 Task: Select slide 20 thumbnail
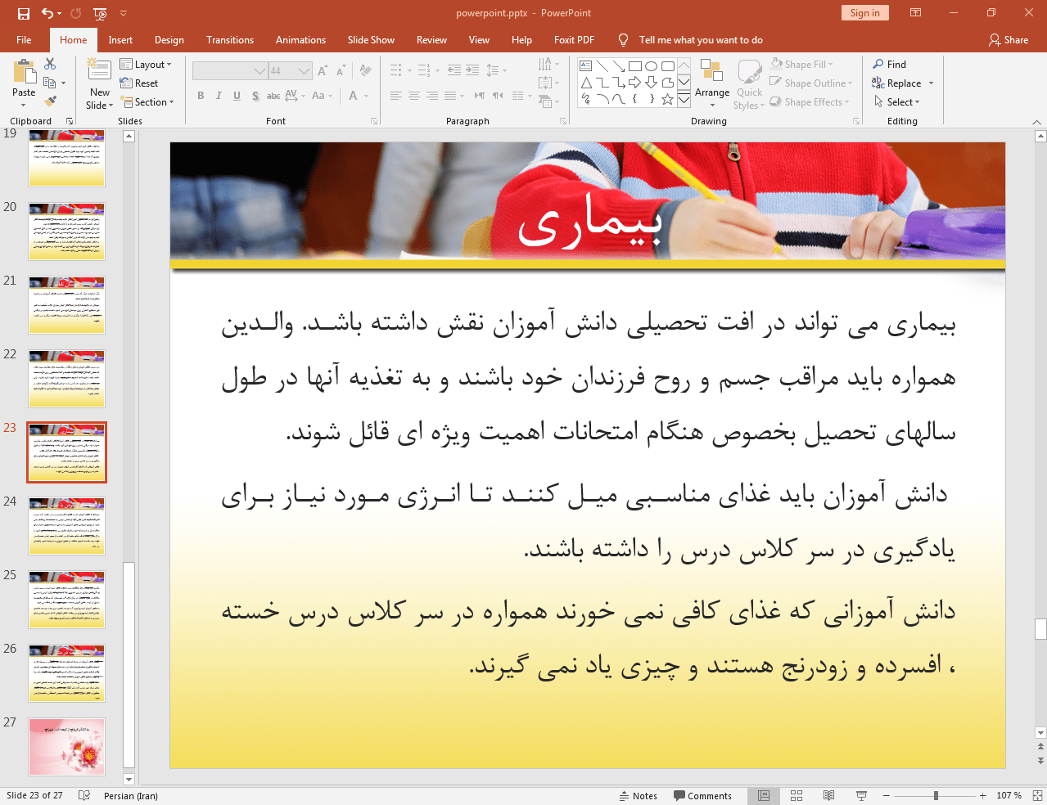(67, 232)
